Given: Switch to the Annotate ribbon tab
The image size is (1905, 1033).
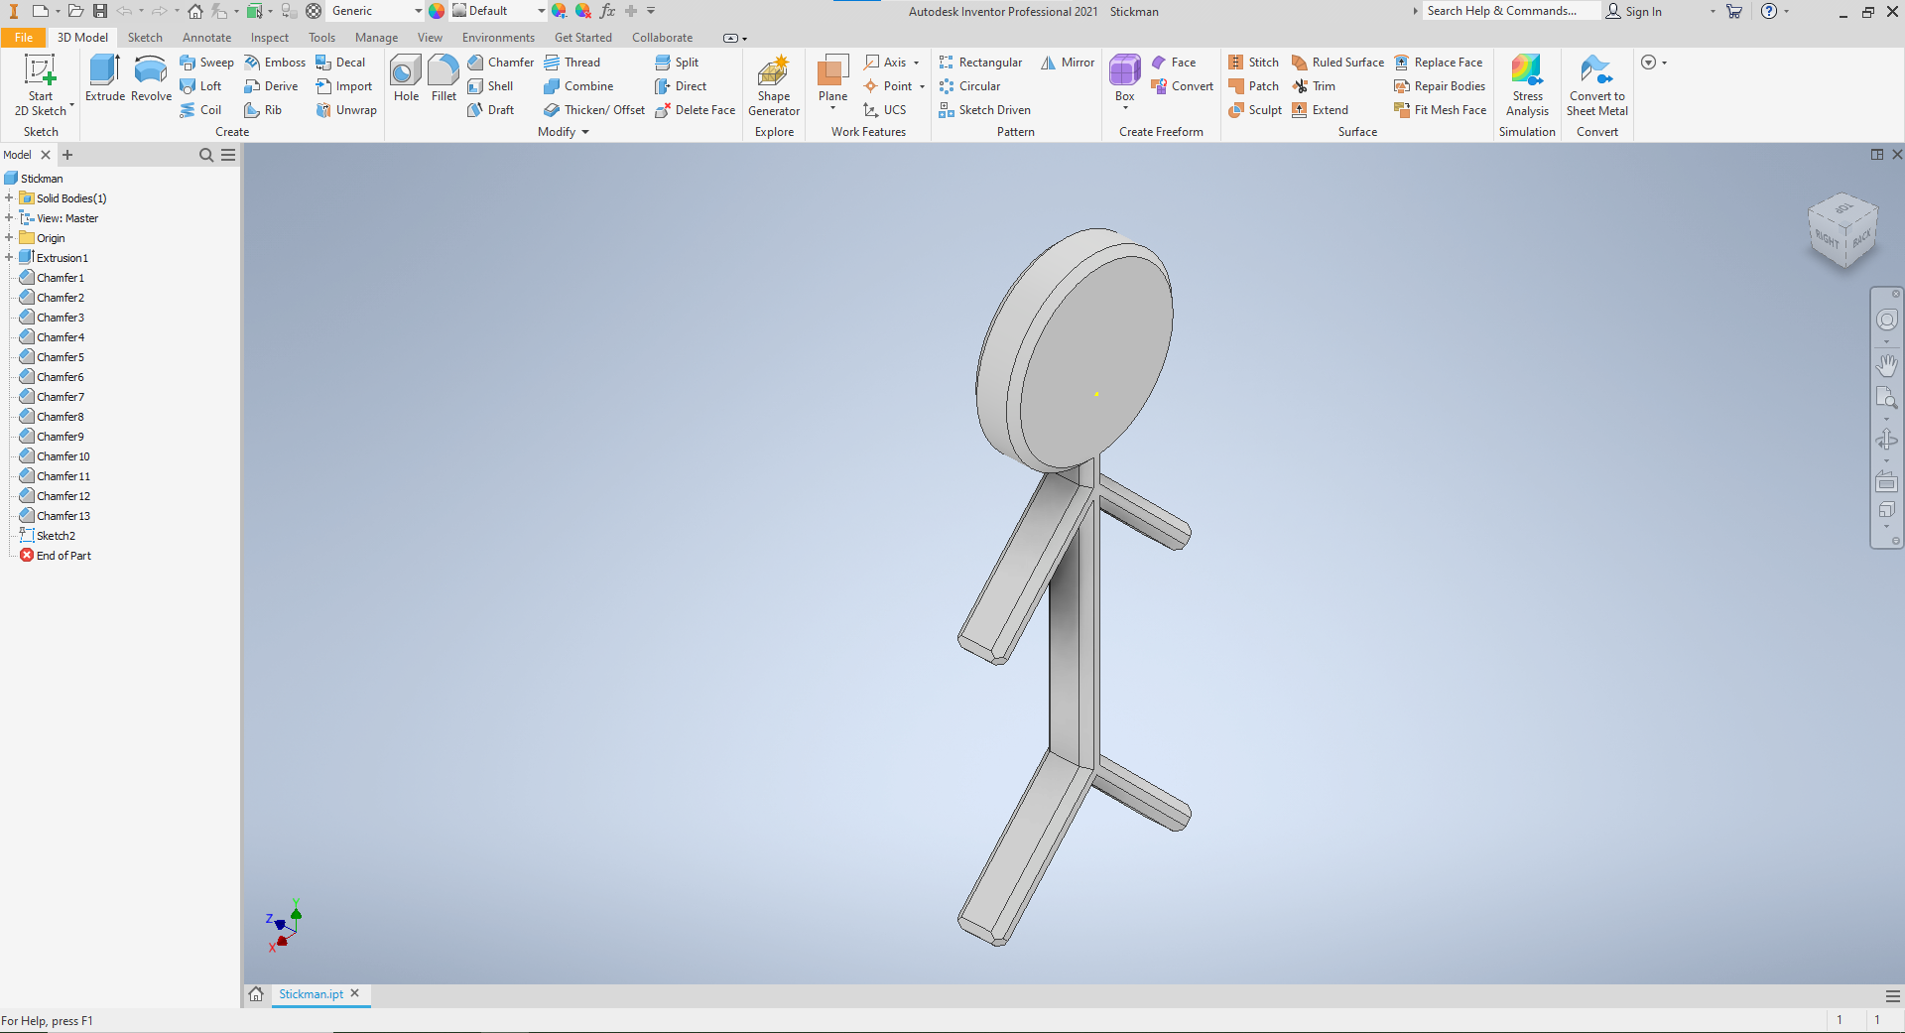Looking at the screenshot, I should pos(206,37).
